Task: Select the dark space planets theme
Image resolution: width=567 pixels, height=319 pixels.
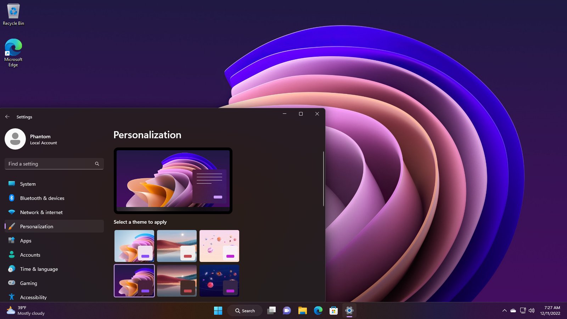Action: coord(219,281)
